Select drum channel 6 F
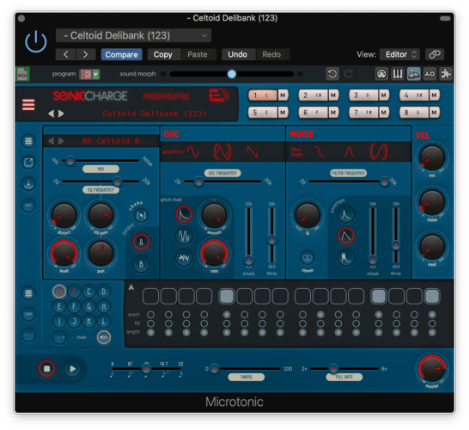The width and height of the screenshot is (469, 430). (314, 113)
